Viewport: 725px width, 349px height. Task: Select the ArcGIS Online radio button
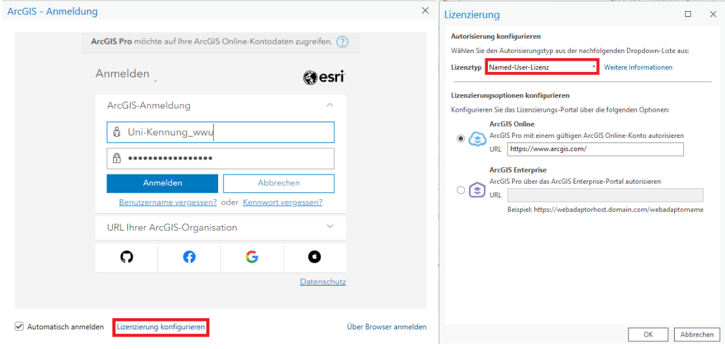click(461, 139)
